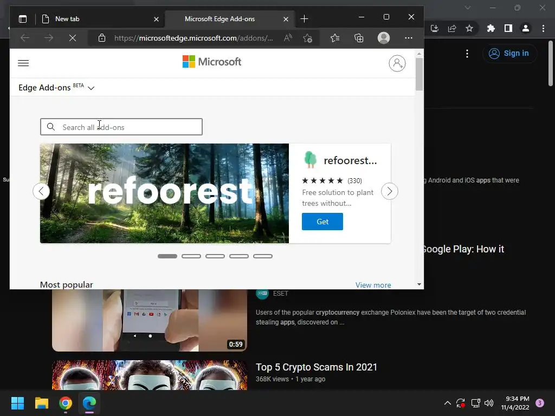The width and height of the screenshot is (555, 416).
Task: Open Chrome three-dot menu
Action: click(543, 28)
